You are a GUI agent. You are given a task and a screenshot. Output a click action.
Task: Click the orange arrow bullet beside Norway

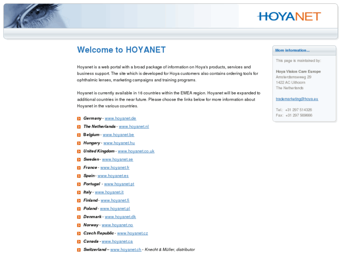click(79, 225)
